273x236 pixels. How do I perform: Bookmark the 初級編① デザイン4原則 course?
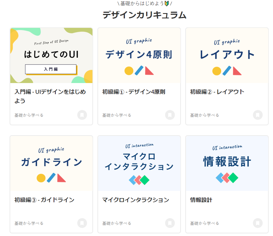coord(170,115)
